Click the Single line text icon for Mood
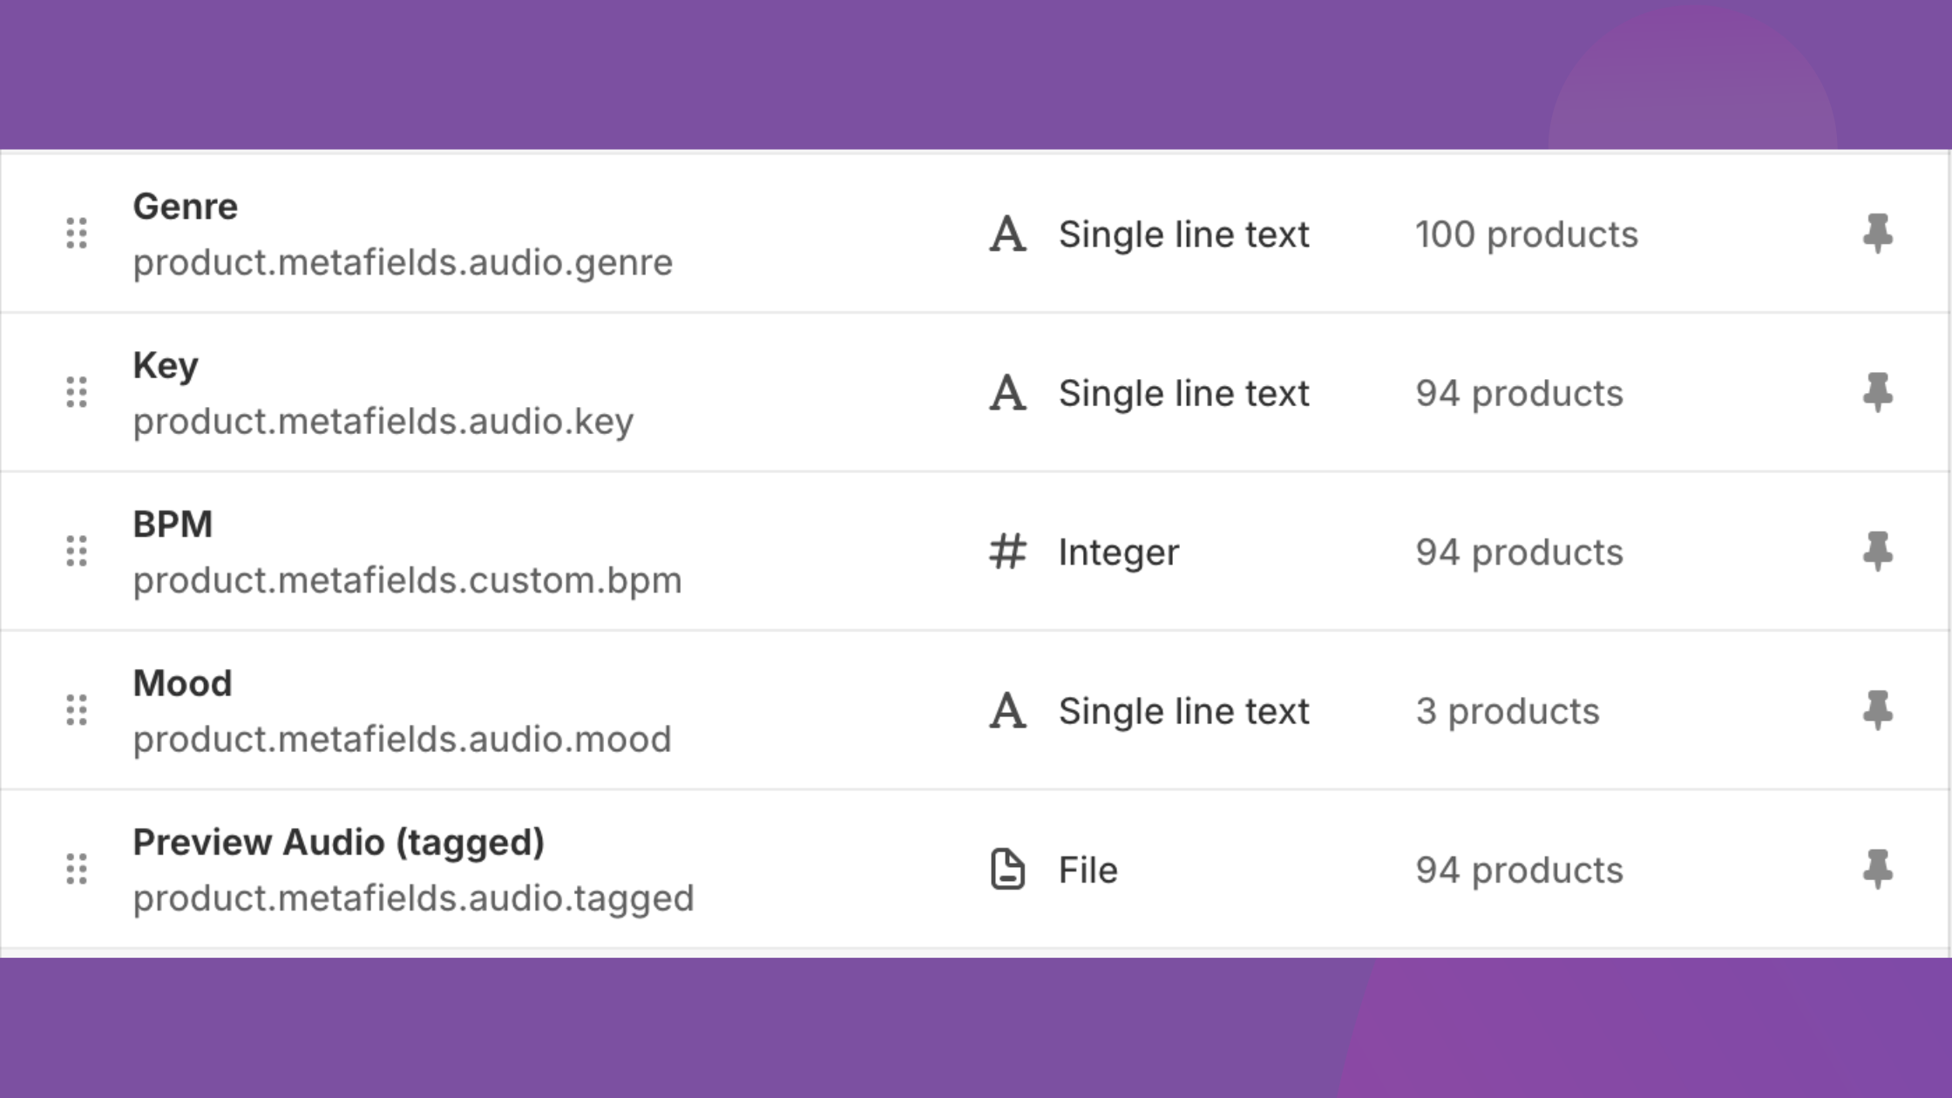 pos(1008,710)
